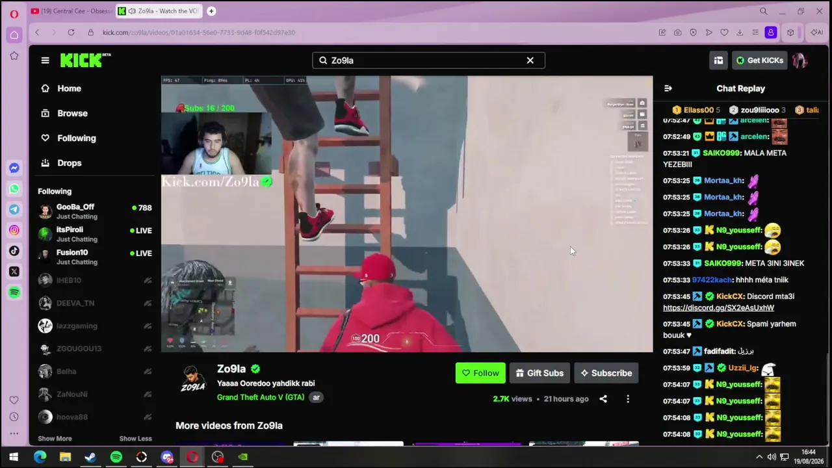832x468 pixels.
Task: Open OBS Studio from the taskbar
Action: point(218,457)
